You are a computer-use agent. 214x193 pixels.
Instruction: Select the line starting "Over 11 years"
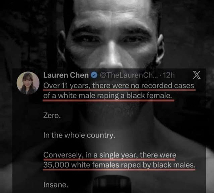click(x=119, y=86)
